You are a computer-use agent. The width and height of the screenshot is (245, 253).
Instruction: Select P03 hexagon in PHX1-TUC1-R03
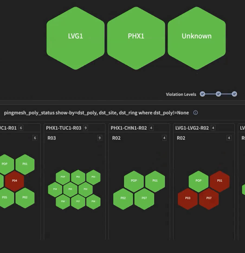(93, 177)
